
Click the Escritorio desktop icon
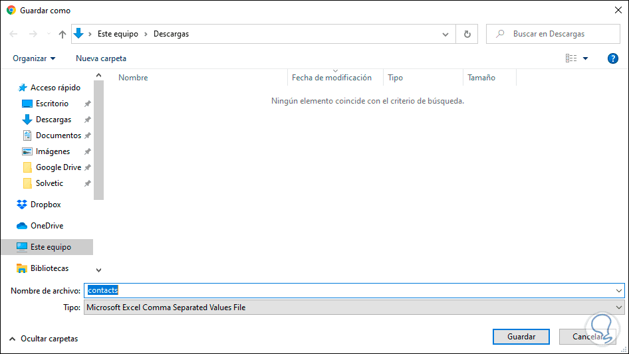pyautogui.click(x=27, y=104)
